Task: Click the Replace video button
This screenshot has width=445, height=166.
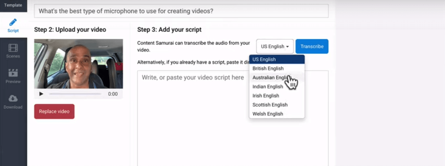Action: coord(54,111)
